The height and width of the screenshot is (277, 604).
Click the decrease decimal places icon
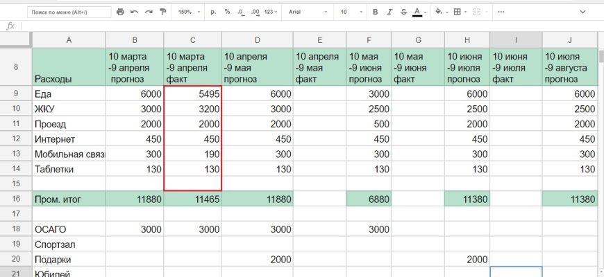coord(240,12)
